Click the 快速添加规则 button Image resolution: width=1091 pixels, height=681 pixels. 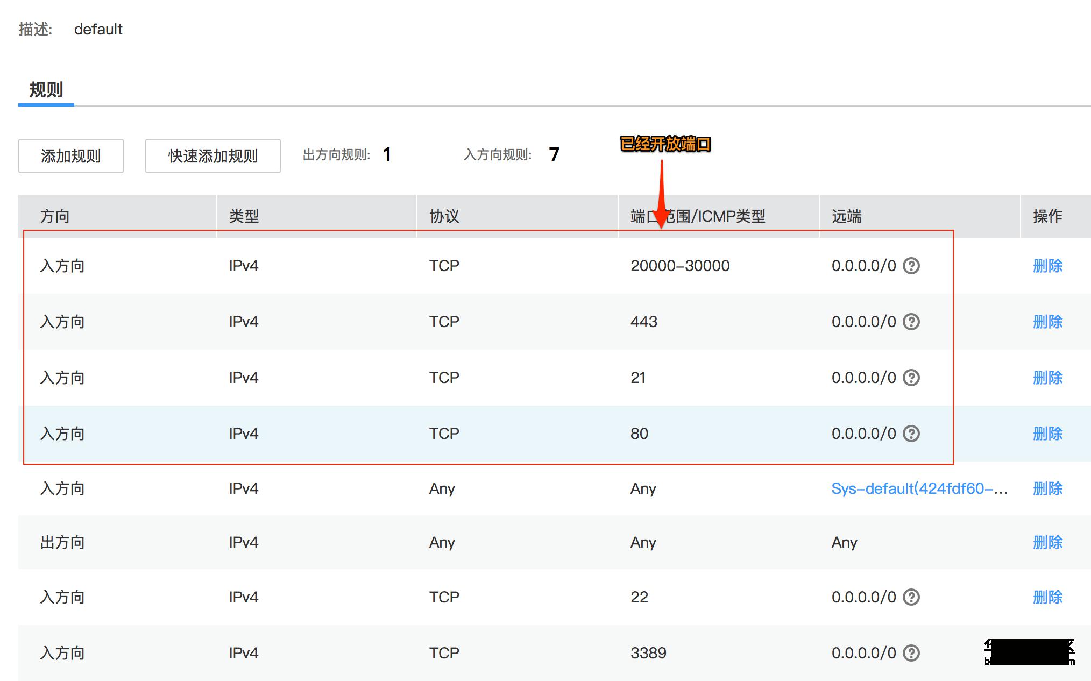(x=212, y=156)
